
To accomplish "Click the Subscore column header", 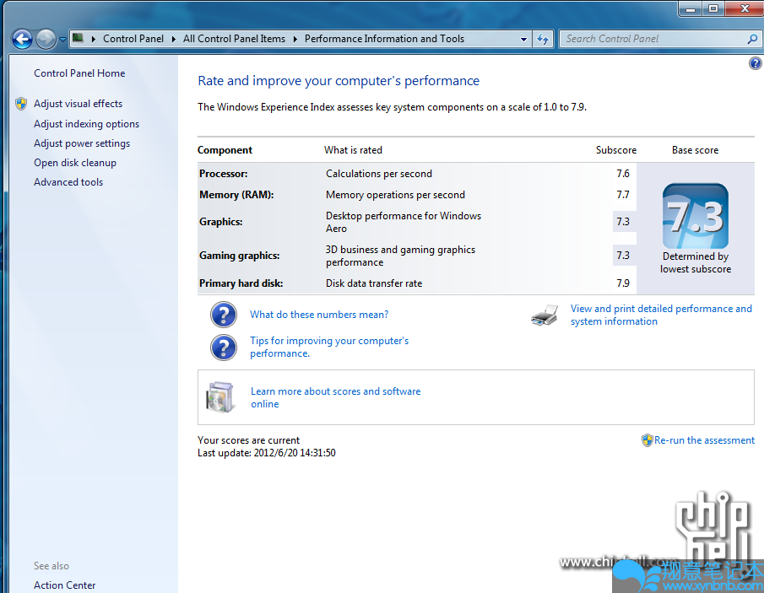I will tap(616, 150).
